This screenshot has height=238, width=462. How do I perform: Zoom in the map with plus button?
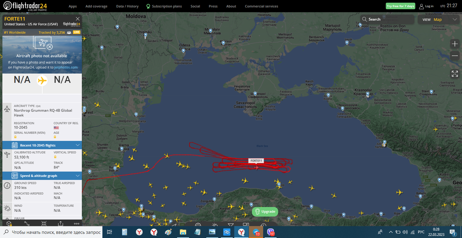pyautogui.click(x=455, y=44)
